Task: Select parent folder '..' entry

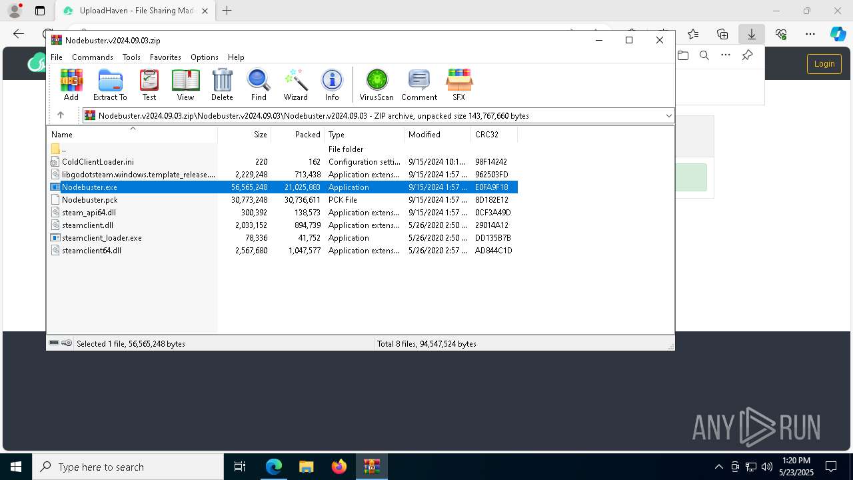Action: (283, 149)
